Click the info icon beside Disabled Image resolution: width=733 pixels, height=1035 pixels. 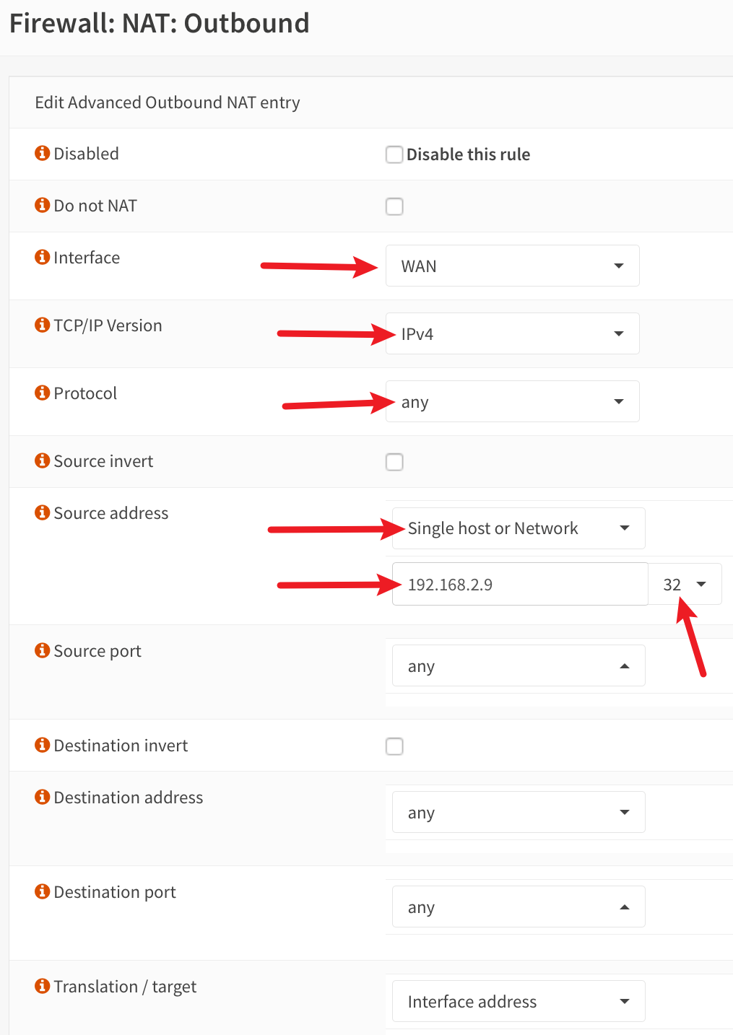[43, 153]
